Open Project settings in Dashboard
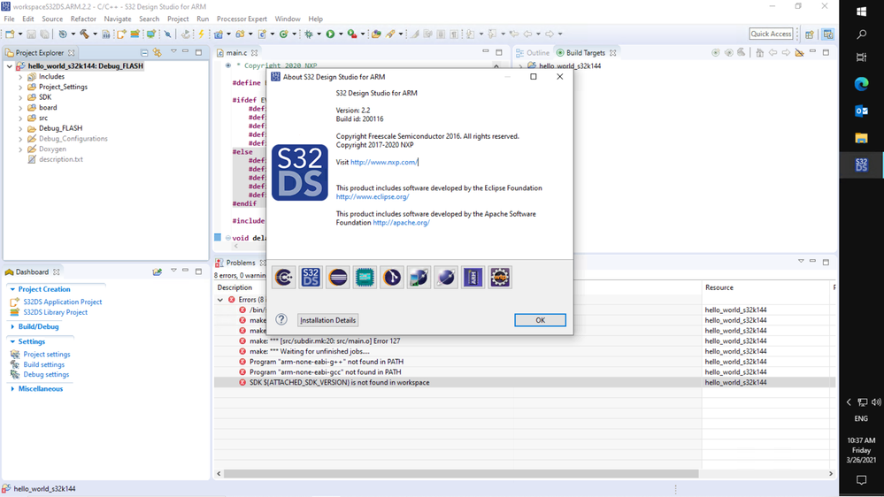884x497 pixels. point(47,355)
